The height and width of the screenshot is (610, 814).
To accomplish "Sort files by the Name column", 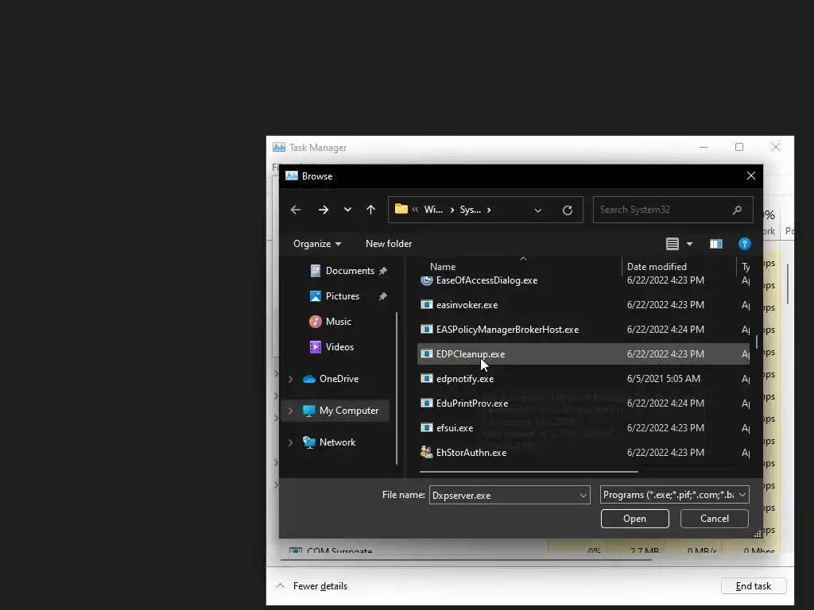I will point(443,267).
